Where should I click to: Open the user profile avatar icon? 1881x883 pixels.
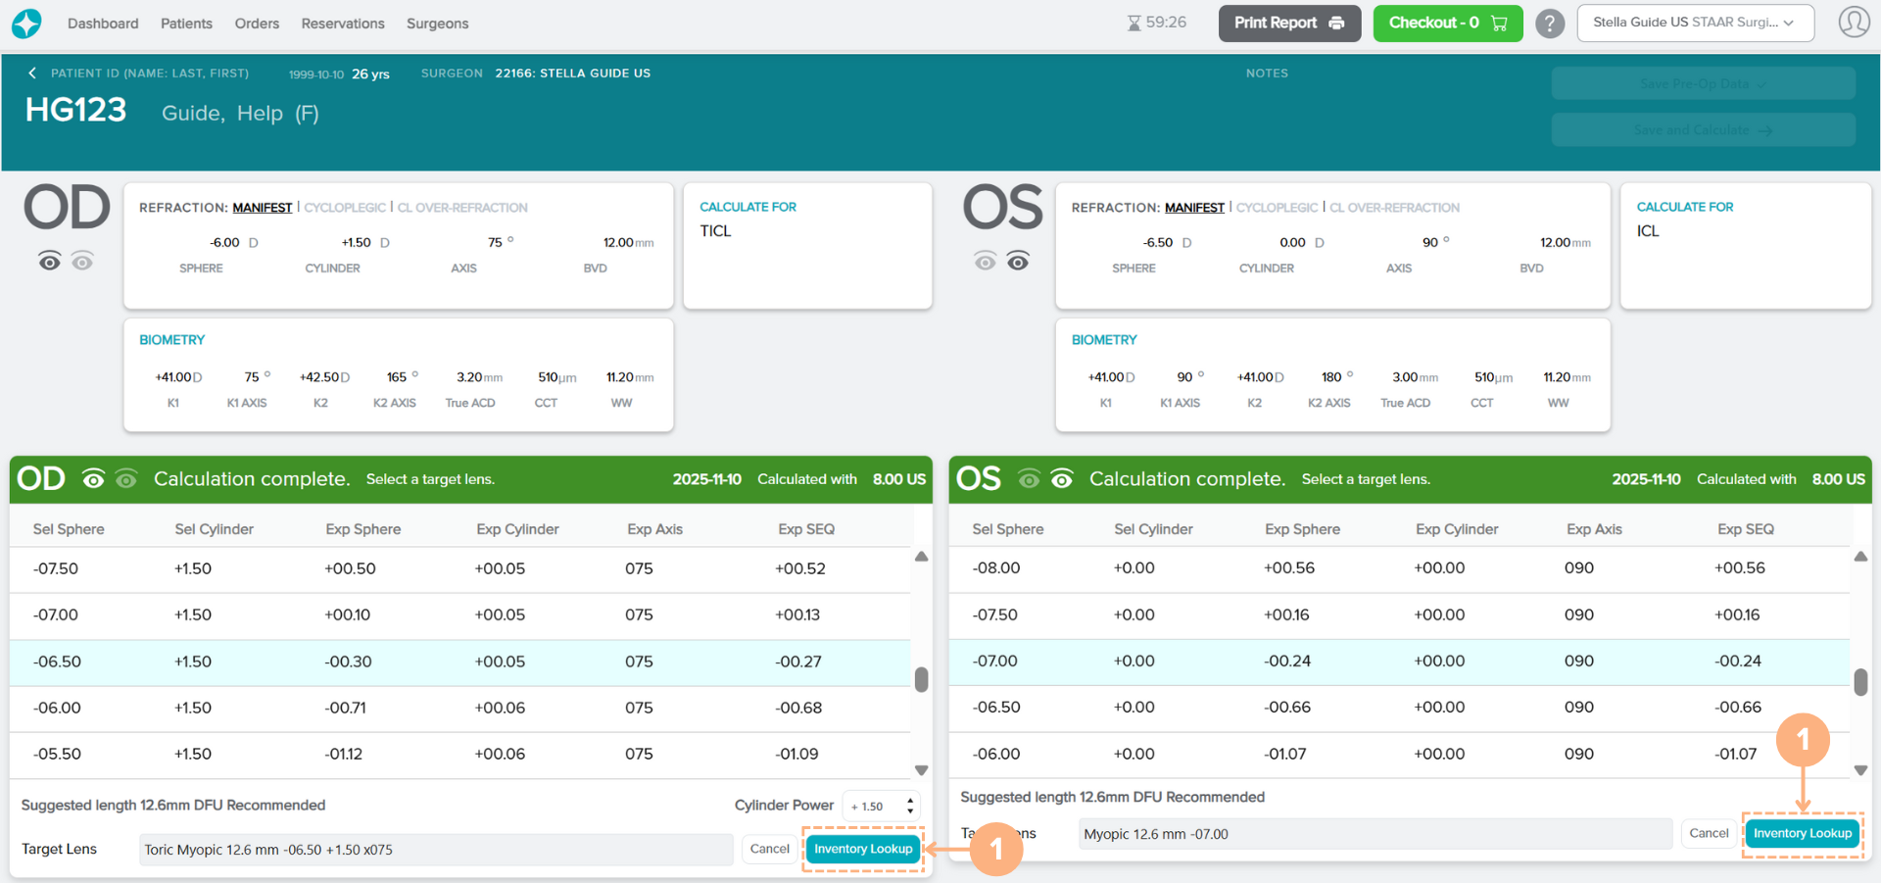click(1853, 23)
